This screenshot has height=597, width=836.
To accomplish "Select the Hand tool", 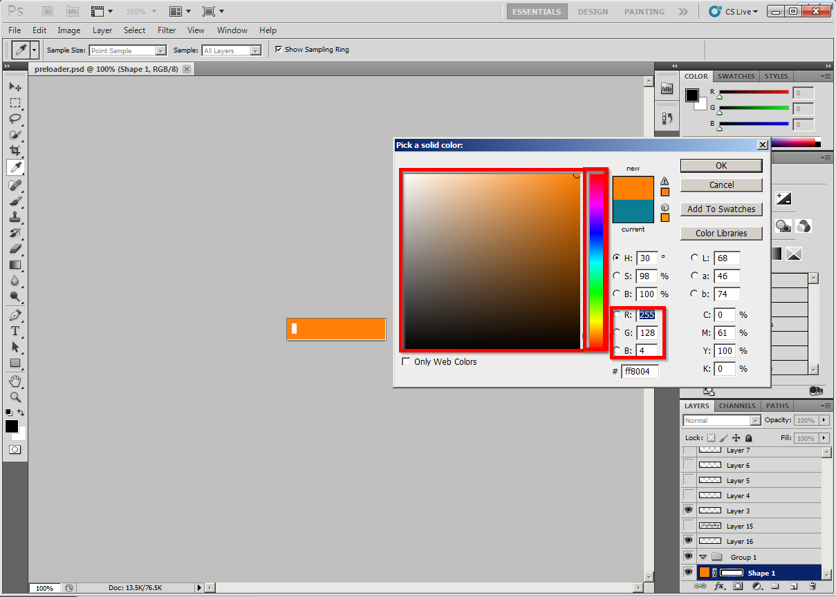I will pyautogui.click(x=15, y=381).
